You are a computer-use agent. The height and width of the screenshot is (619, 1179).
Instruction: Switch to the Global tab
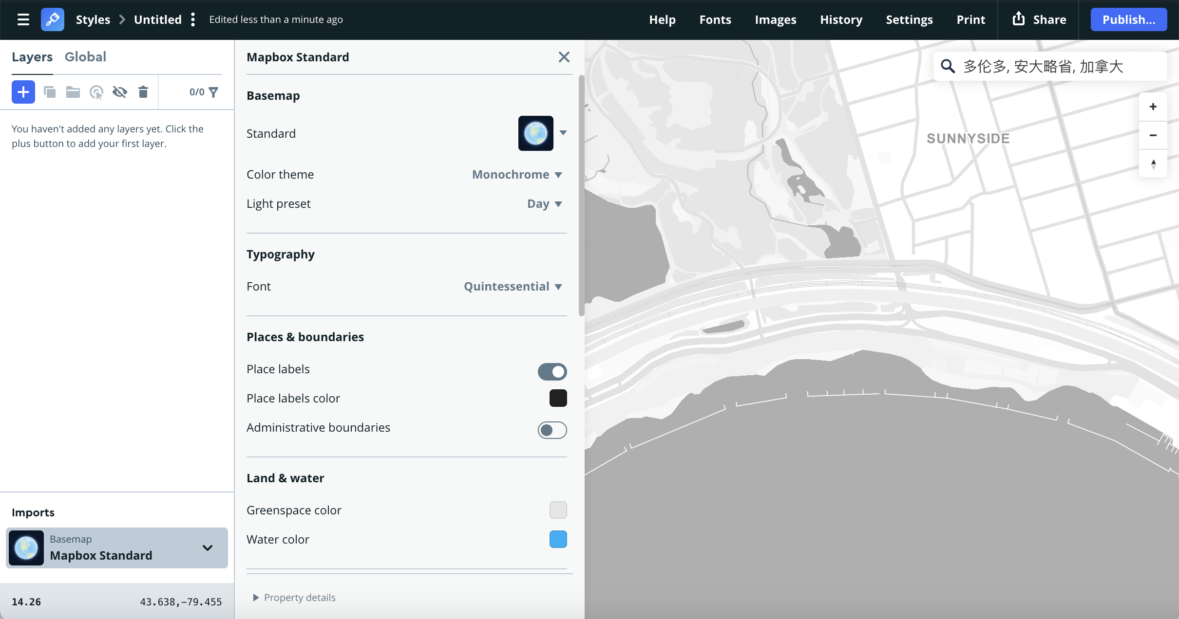point(85,56)
